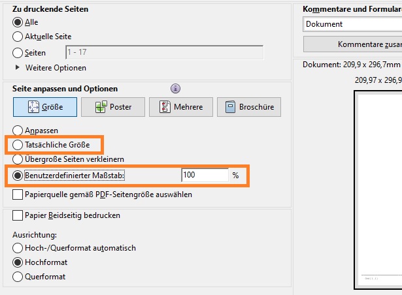402x295 pixels.
Task: Open the Kommentare und Formulare Dokument dropdown
Action: (352, 24)
